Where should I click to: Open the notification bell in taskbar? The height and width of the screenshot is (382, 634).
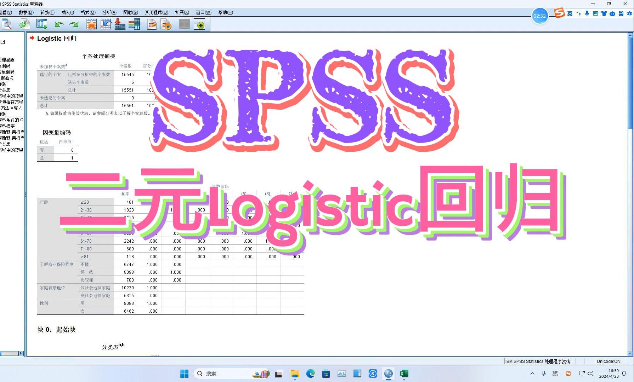pyautogui.click(x=624, y=374)
